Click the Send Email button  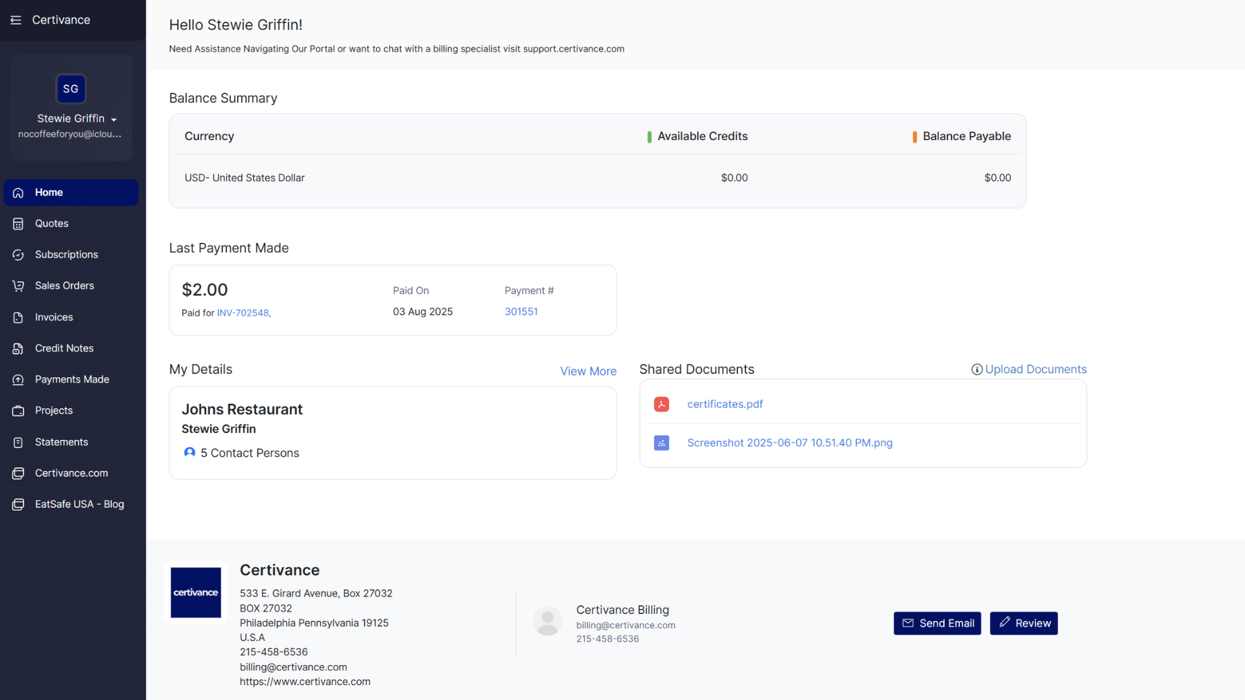pos(936,624)
